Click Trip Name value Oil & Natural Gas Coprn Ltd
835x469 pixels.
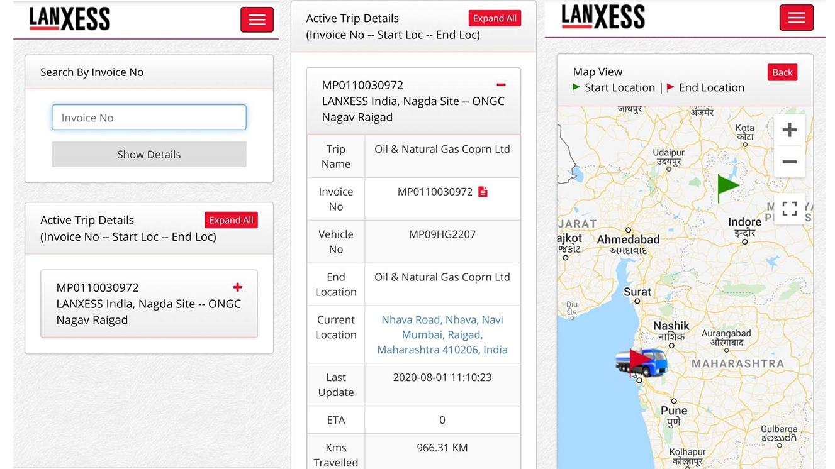[442, 149]
